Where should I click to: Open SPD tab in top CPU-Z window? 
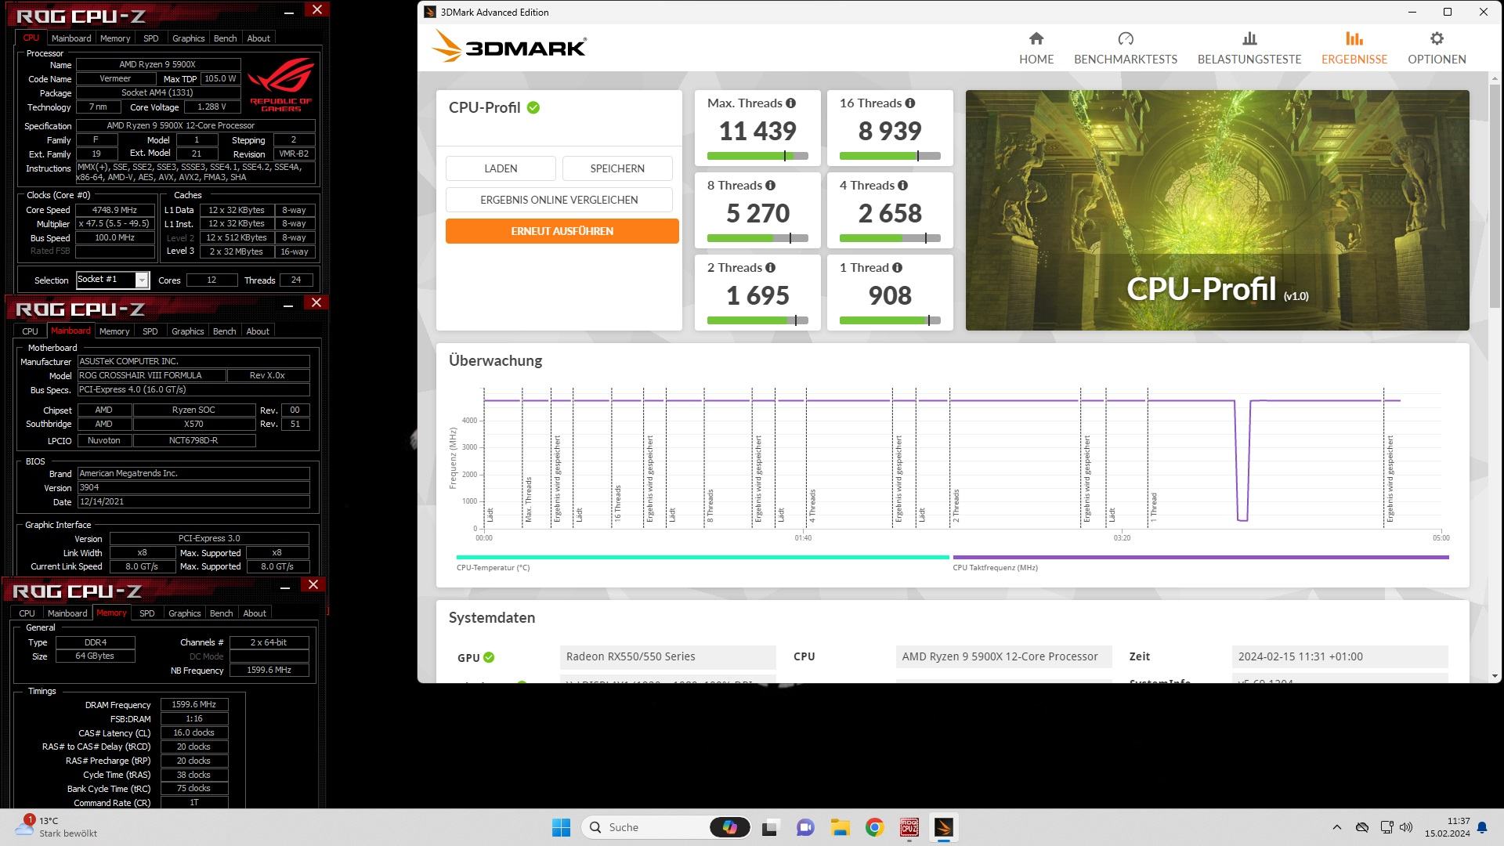pos(150,38)
